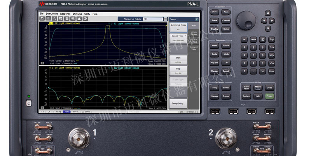Tap the Enter key on the keypad

(x=271, y=71)
